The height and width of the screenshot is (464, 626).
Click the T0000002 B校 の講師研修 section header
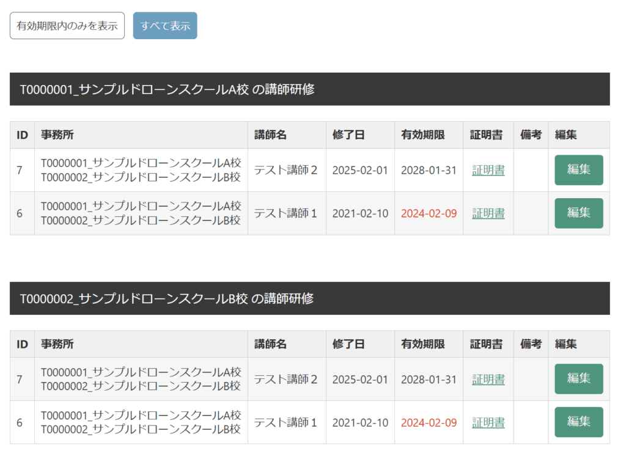pos(167,298)
